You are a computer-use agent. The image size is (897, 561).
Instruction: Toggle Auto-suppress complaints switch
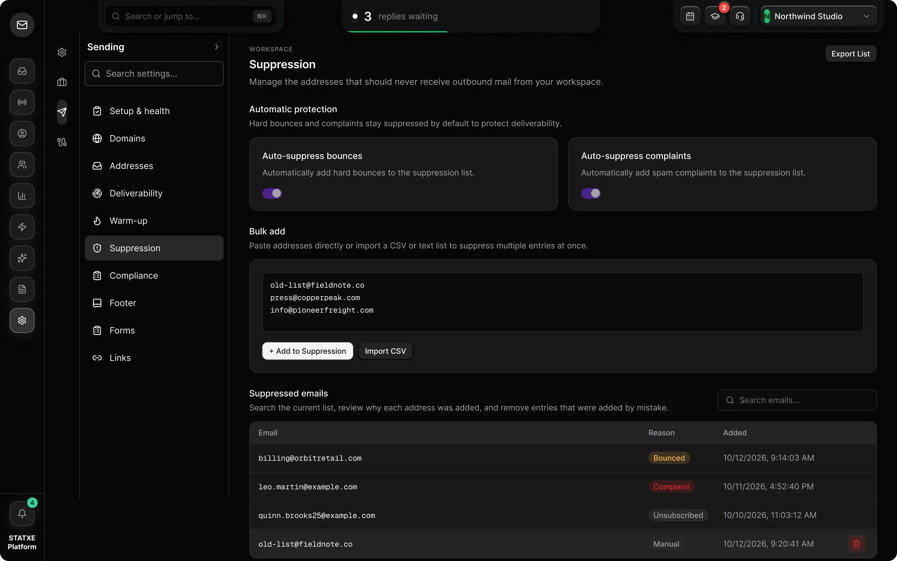point(591,193)
